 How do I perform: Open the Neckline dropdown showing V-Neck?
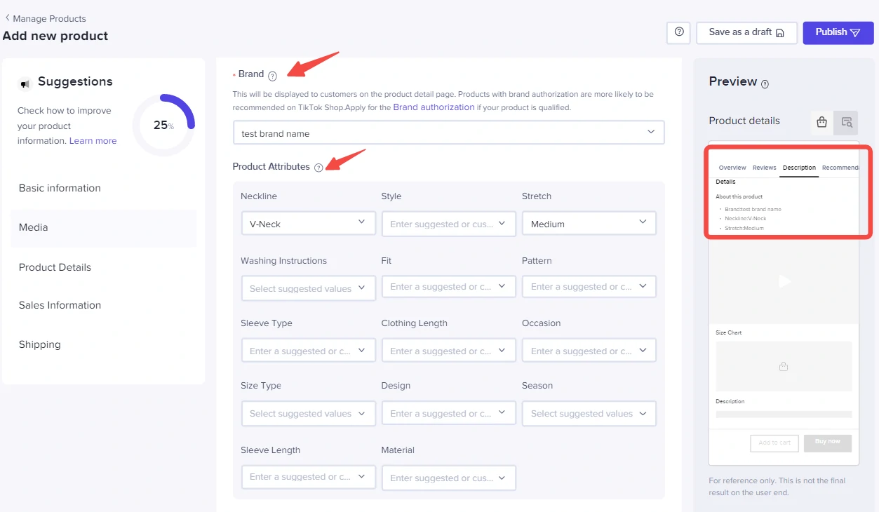click(307, 224)
